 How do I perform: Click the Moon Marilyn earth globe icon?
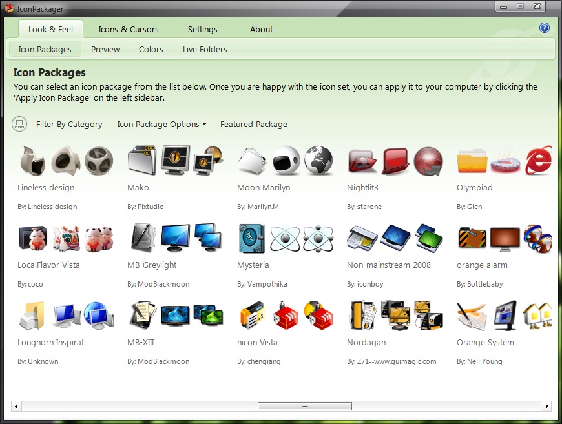pyautogui.click(x=318, y=160)
